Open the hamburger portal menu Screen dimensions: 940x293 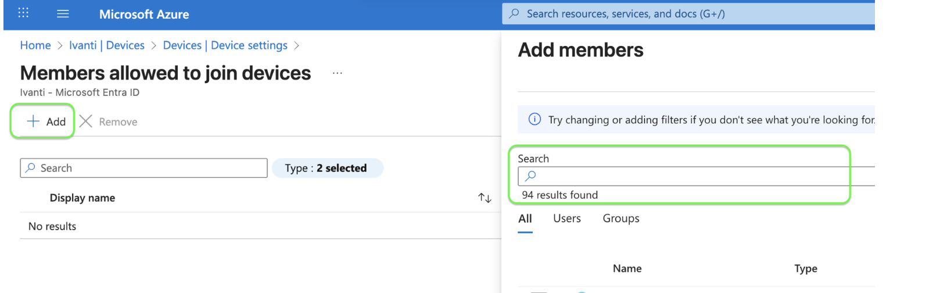(x=63, y=13)
